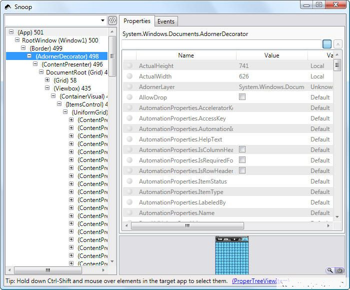This screenshot has width=350, height=290.
Task: Toggle breakpoint circle for ActualWidth row
Action: [129, 76]
